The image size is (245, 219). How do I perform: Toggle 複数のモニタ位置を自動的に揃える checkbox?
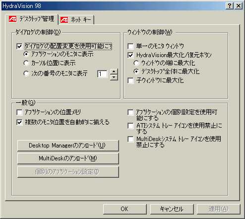tap(19, 122)
